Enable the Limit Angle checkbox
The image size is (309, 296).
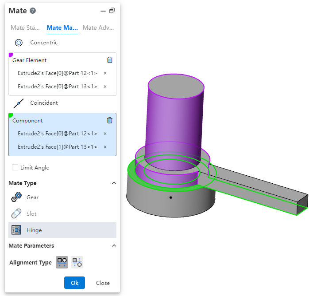point(15,167)
